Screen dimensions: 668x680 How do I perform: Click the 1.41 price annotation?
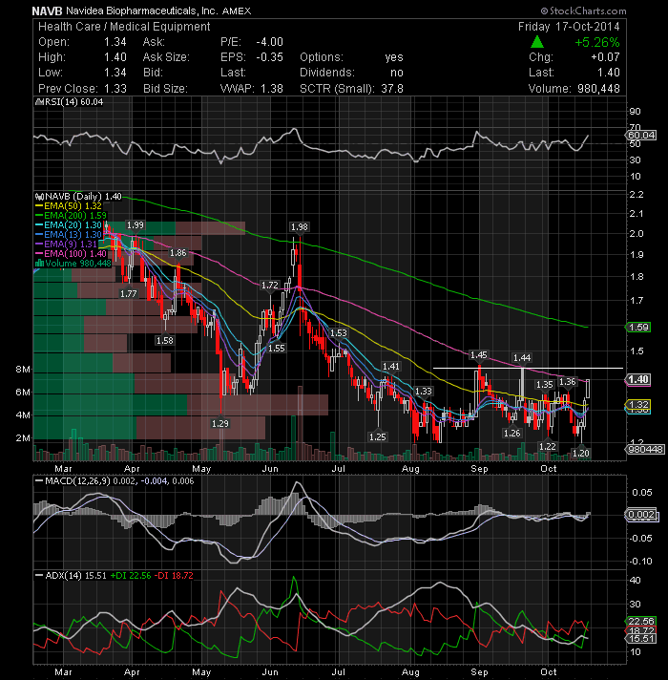coord(390,367)
